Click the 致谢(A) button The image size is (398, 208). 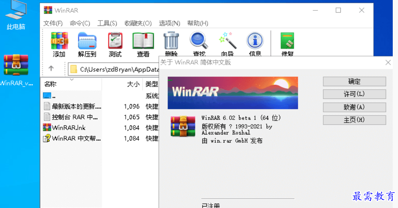(354, 107)
